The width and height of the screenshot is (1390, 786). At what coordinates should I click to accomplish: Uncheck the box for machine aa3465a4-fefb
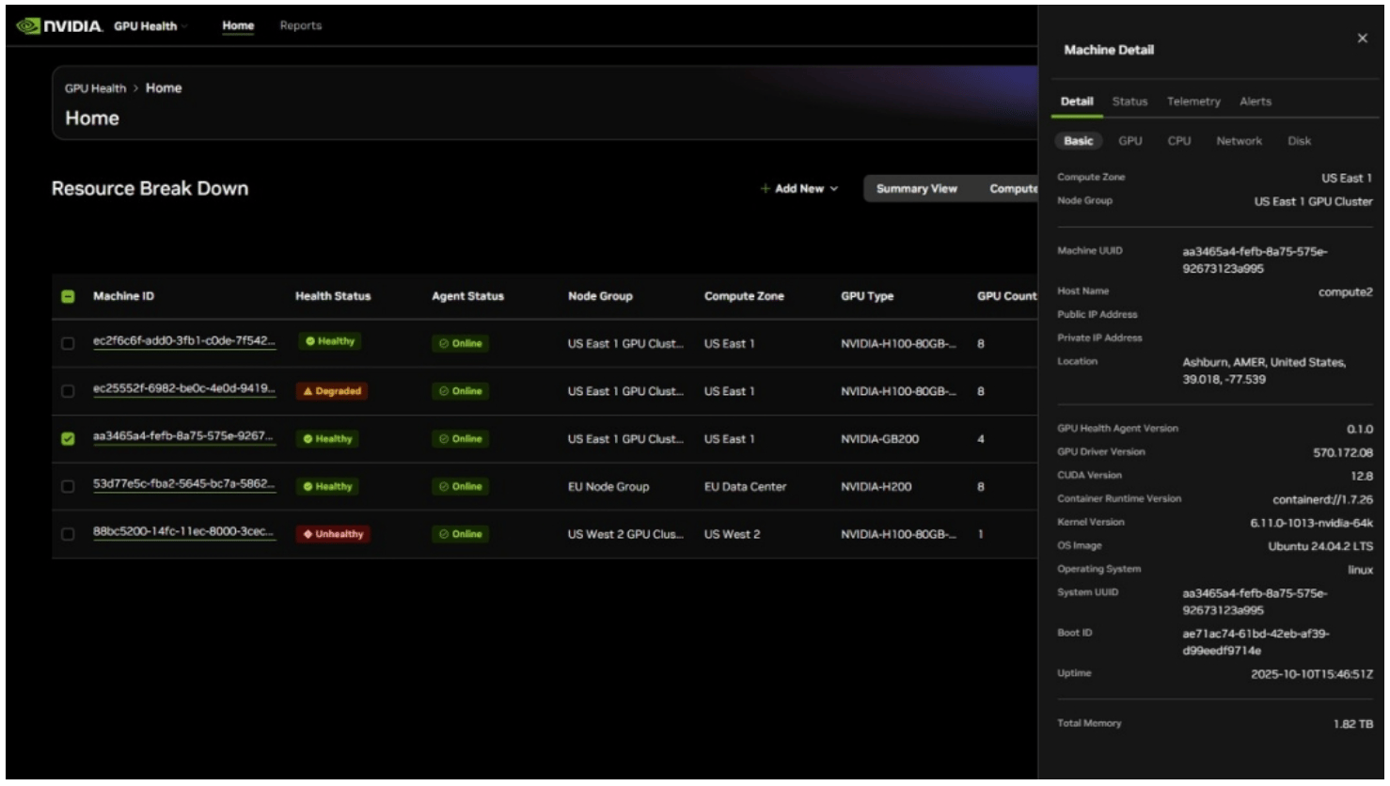point(68,439)
